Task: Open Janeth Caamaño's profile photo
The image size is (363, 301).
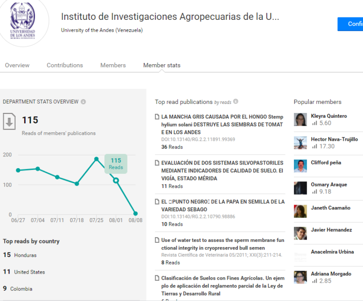Action: click(300, 211)
